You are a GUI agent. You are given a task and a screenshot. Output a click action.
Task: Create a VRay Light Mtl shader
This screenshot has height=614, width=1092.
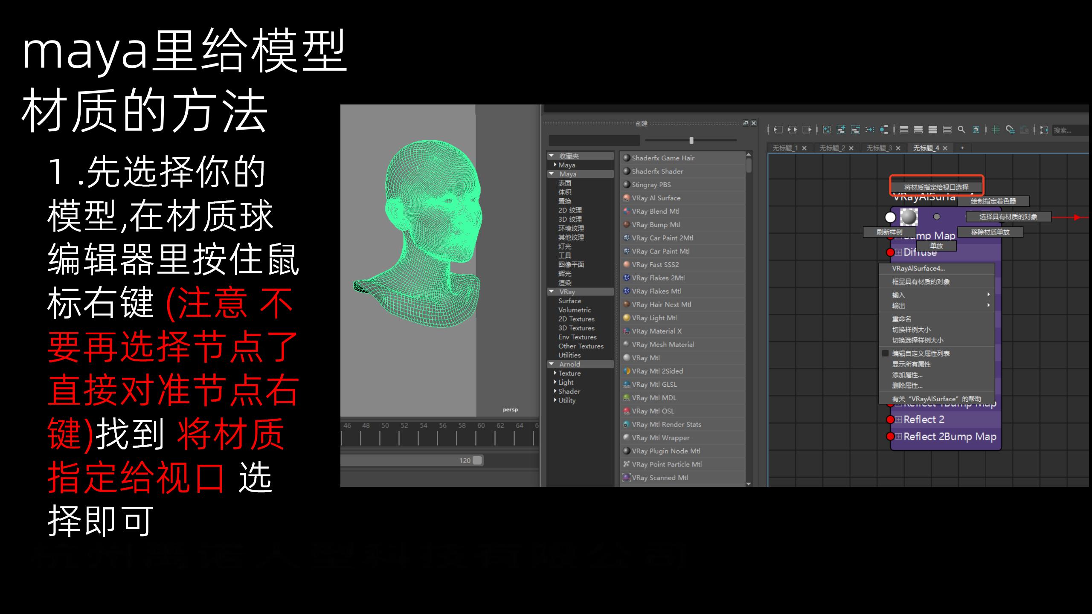(682, 318)
